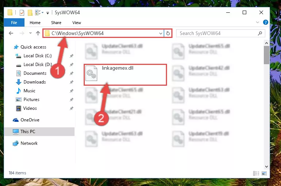Go forward with the Forward arrow
The height and width of the screenshot is (186, 281).
tap(22, 33)
